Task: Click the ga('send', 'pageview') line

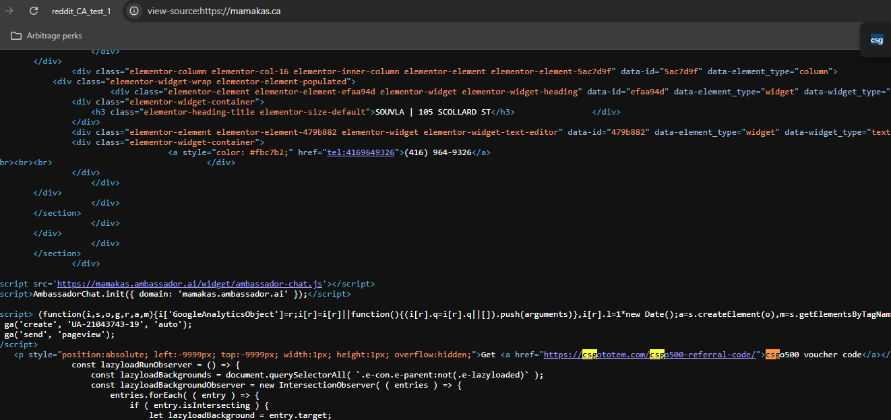Action: pos(59,334)
